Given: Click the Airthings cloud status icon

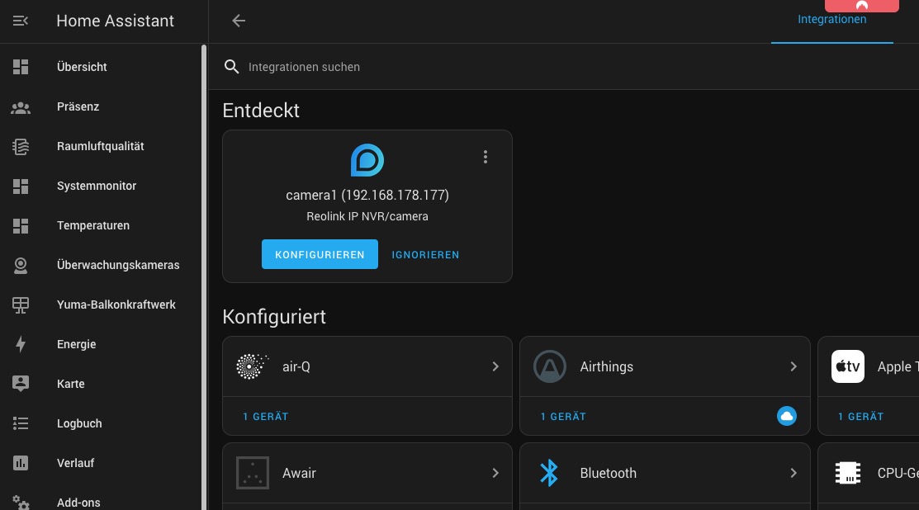Looking at the screenshot, I should click(787, 417).
